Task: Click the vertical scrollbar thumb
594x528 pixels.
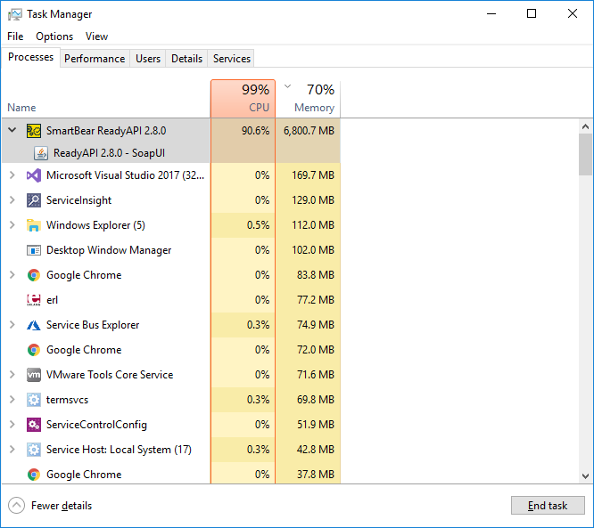Action: coord(585,154)
